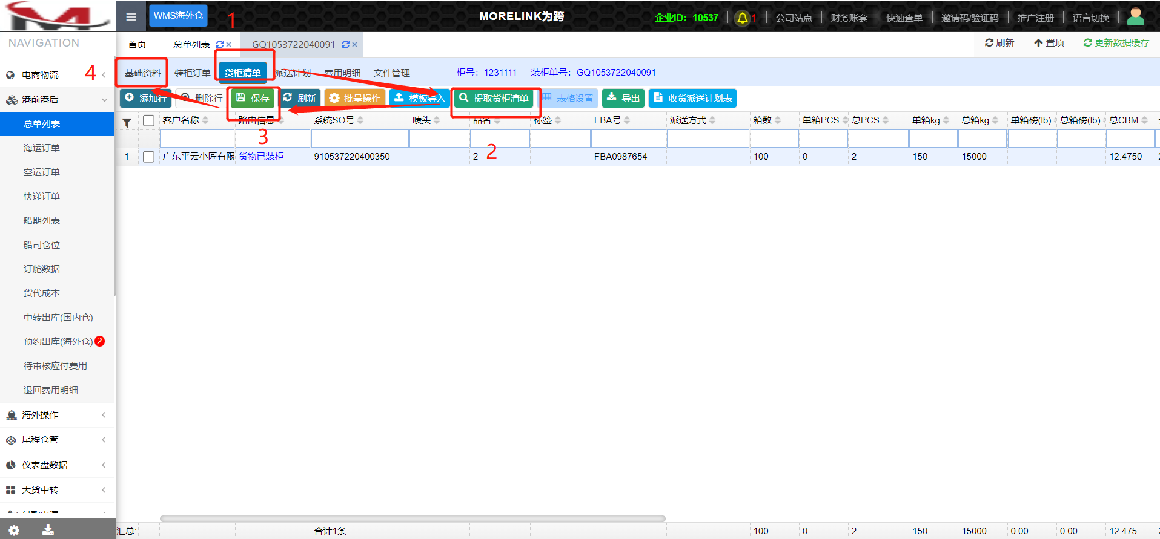This screenshot has height=539, width=1160.
Task: Select the 货柜清单 tab
Action: coord(242,73)
